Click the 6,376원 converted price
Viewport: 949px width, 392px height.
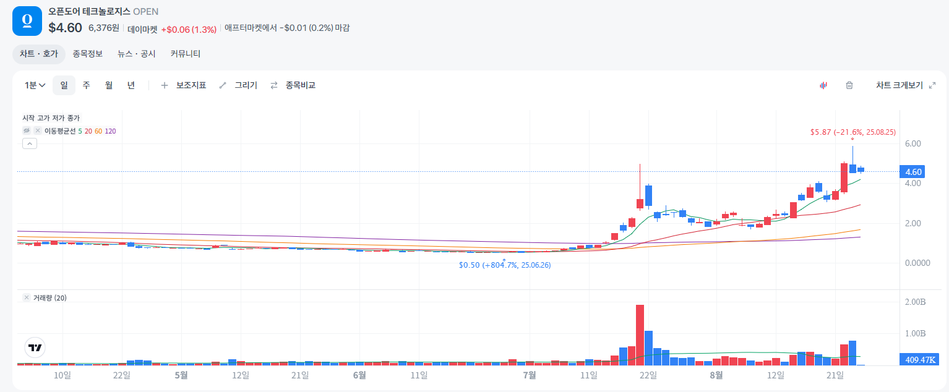(x=104, y=28)
